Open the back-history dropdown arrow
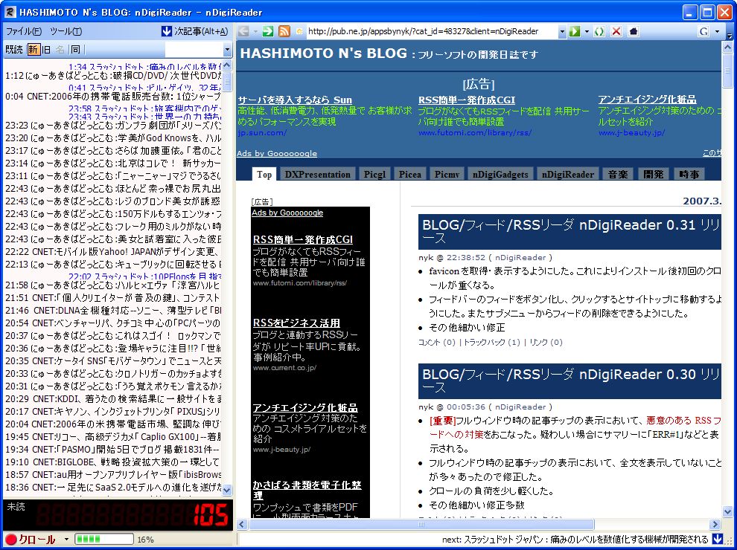The image size is (737, 550). point(255,31)
